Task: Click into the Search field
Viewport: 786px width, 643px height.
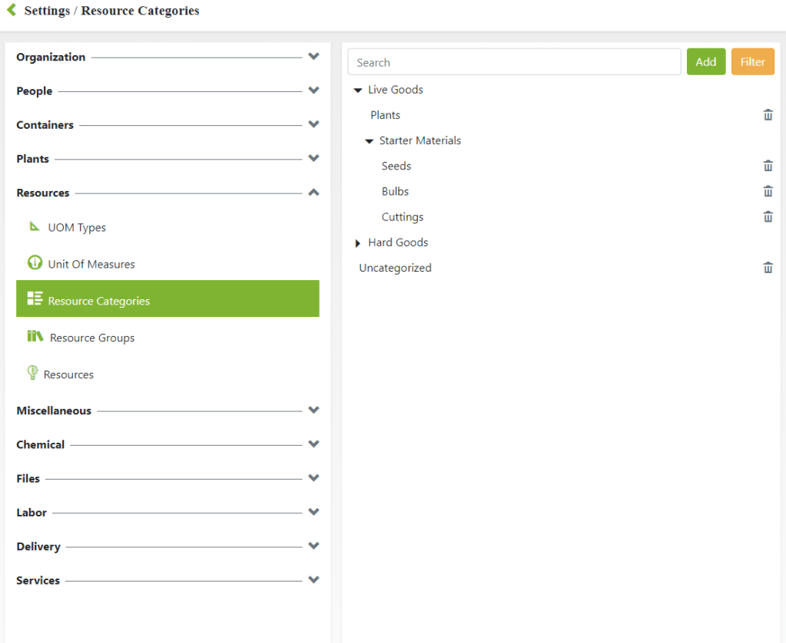Action: (513, 62)
